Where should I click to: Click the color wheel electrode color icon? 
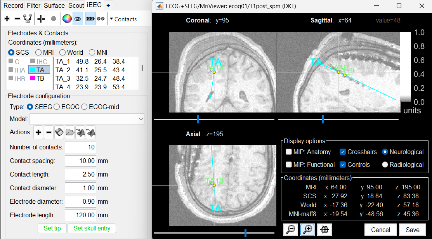pos(67,19)
